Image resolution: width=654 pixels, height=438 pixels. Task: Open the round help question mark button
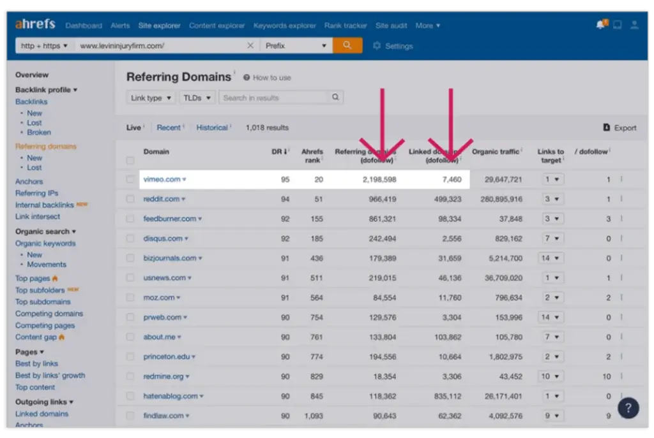628,407
